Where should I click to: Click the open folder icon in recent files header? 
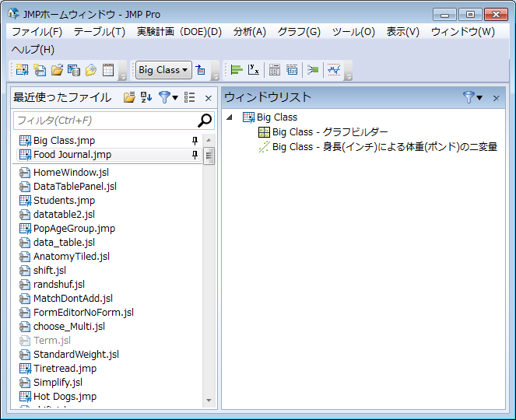tap(129, 97)
